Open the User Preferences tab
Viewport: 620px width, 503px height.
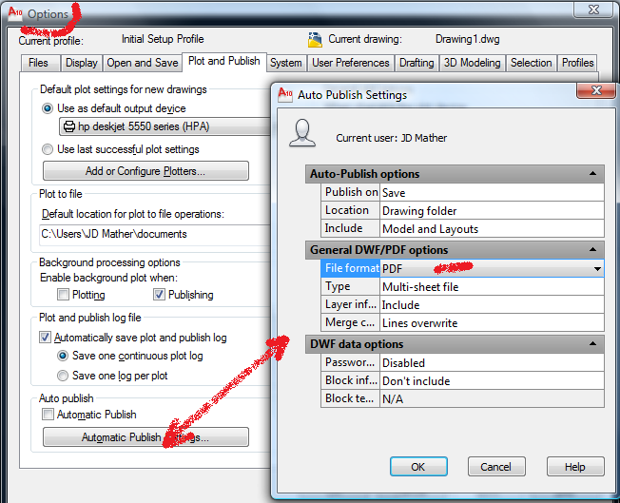(351, 63)
